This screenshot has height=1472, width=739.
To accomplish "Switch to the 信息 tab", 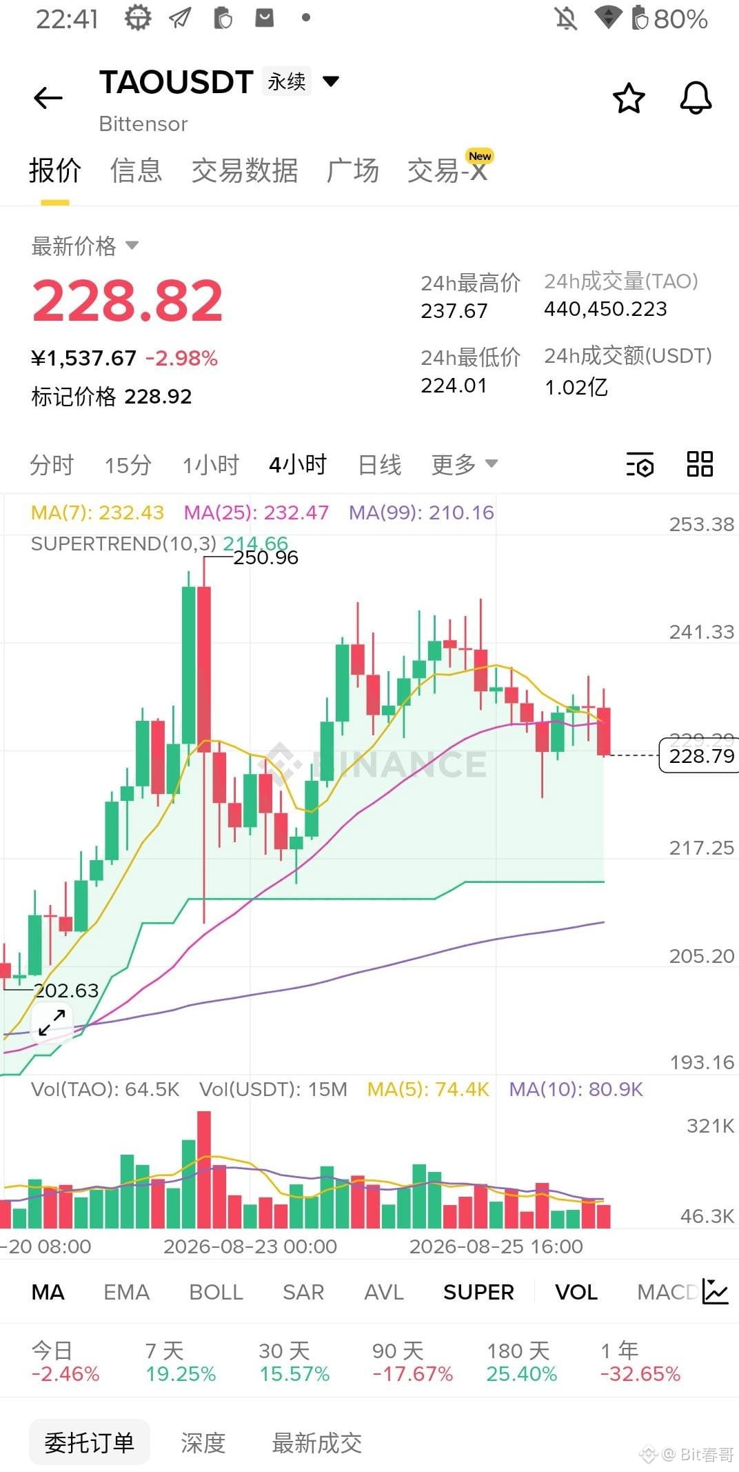I will coord(136,170).
